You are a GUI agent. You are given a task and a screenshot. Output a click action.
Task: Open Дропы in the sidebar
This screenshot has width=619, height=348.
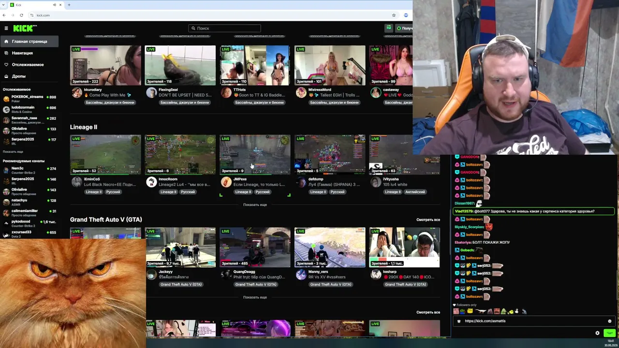pyautogui.click(x=29, y=76)
